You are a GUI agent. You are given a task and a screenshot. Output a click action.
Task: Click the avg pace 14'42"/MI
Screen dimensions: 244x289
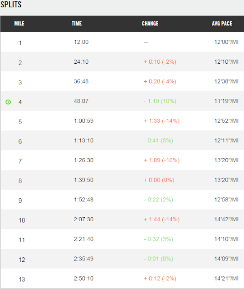click(x=226, y=219)
